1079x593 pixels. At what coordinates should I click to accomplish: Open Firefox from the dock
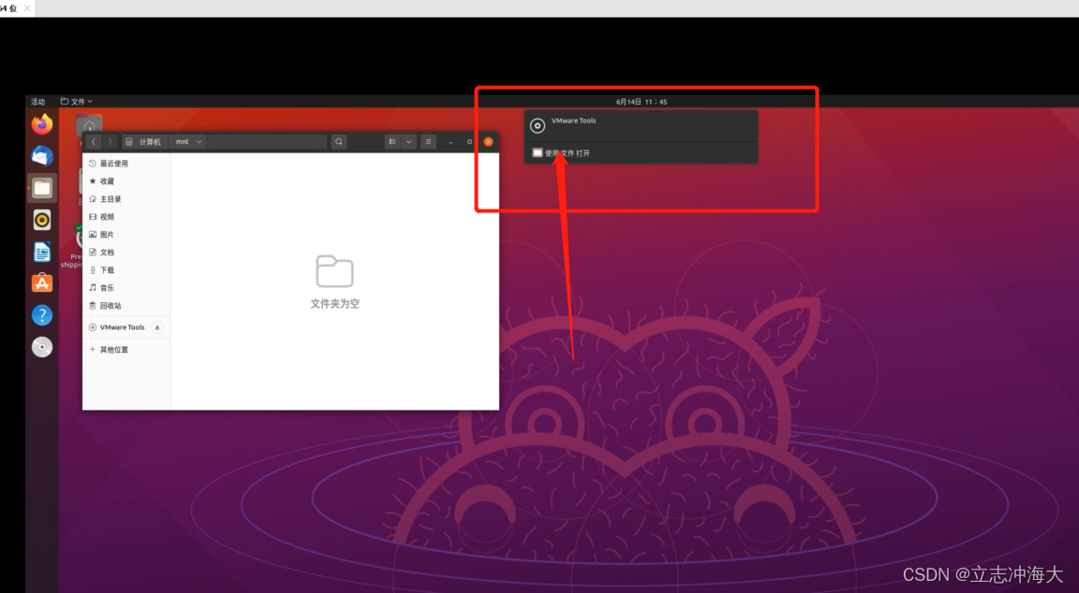(42, 124)
